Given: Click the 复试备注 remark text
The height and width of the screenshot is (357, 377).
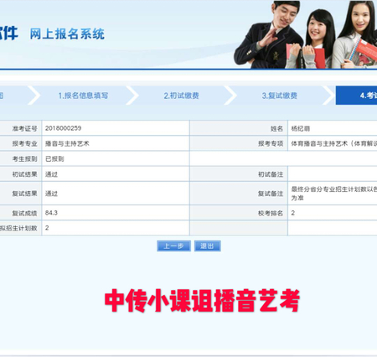Looking at the screenshot, I should pyautogui.click(x=334, y=194).
